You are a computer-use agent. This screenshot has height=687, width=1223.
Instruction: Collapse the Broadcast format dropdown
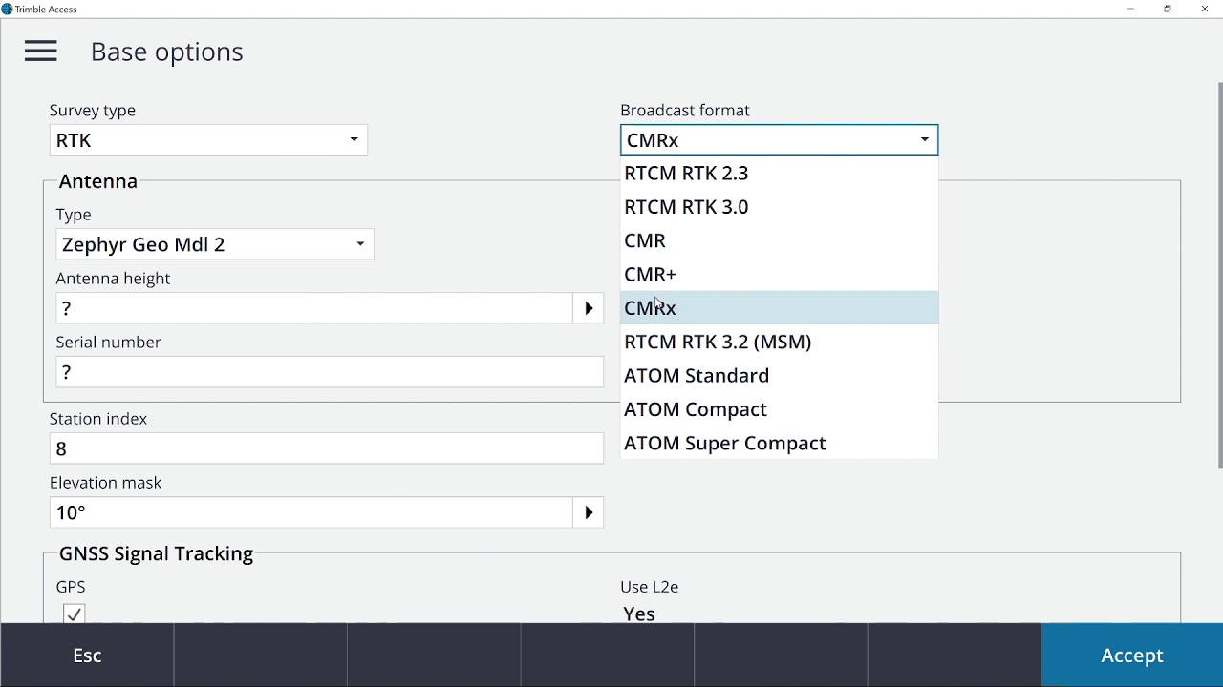780,140
